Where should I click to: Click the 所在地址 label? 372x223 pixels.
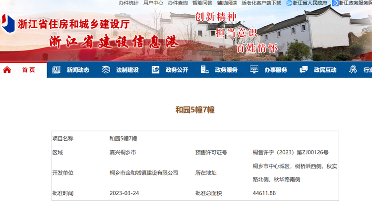click(x=206, y=173)
